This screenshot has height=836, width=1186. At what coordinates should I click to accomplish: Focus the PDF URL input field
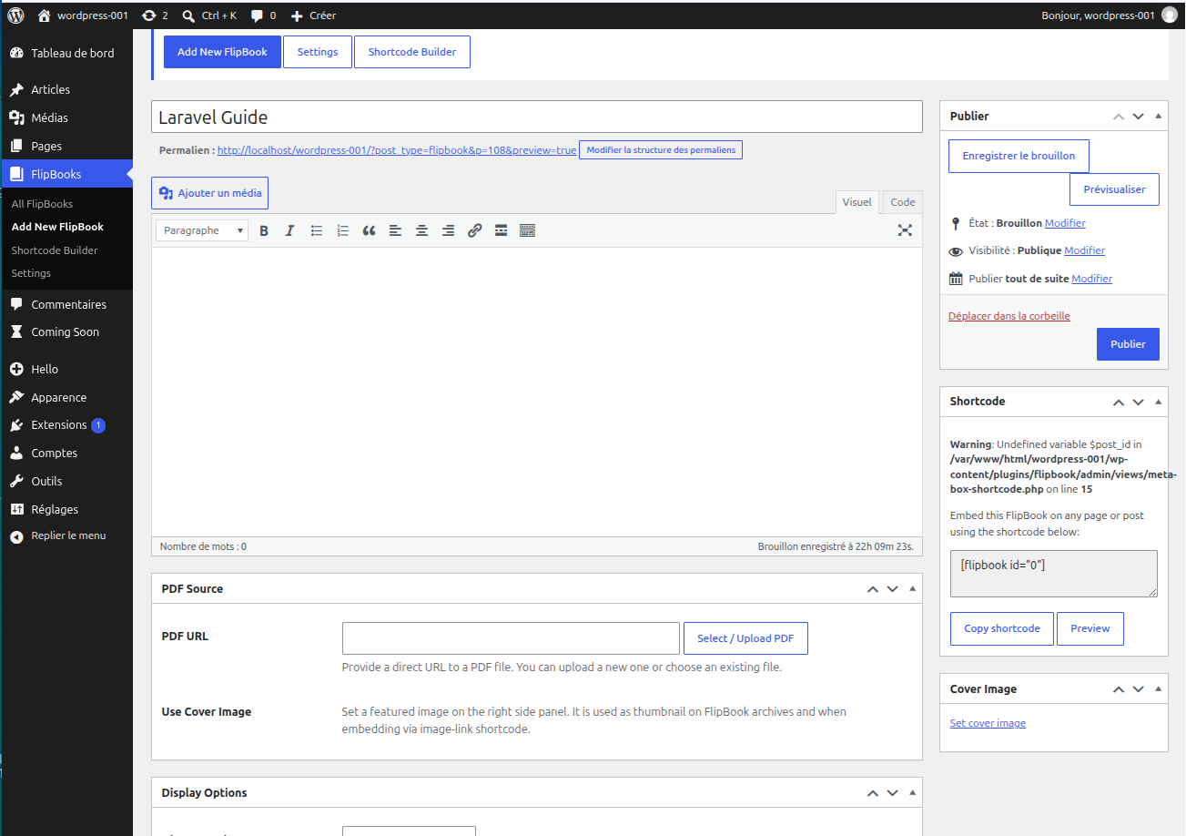[x=511, y=638]
